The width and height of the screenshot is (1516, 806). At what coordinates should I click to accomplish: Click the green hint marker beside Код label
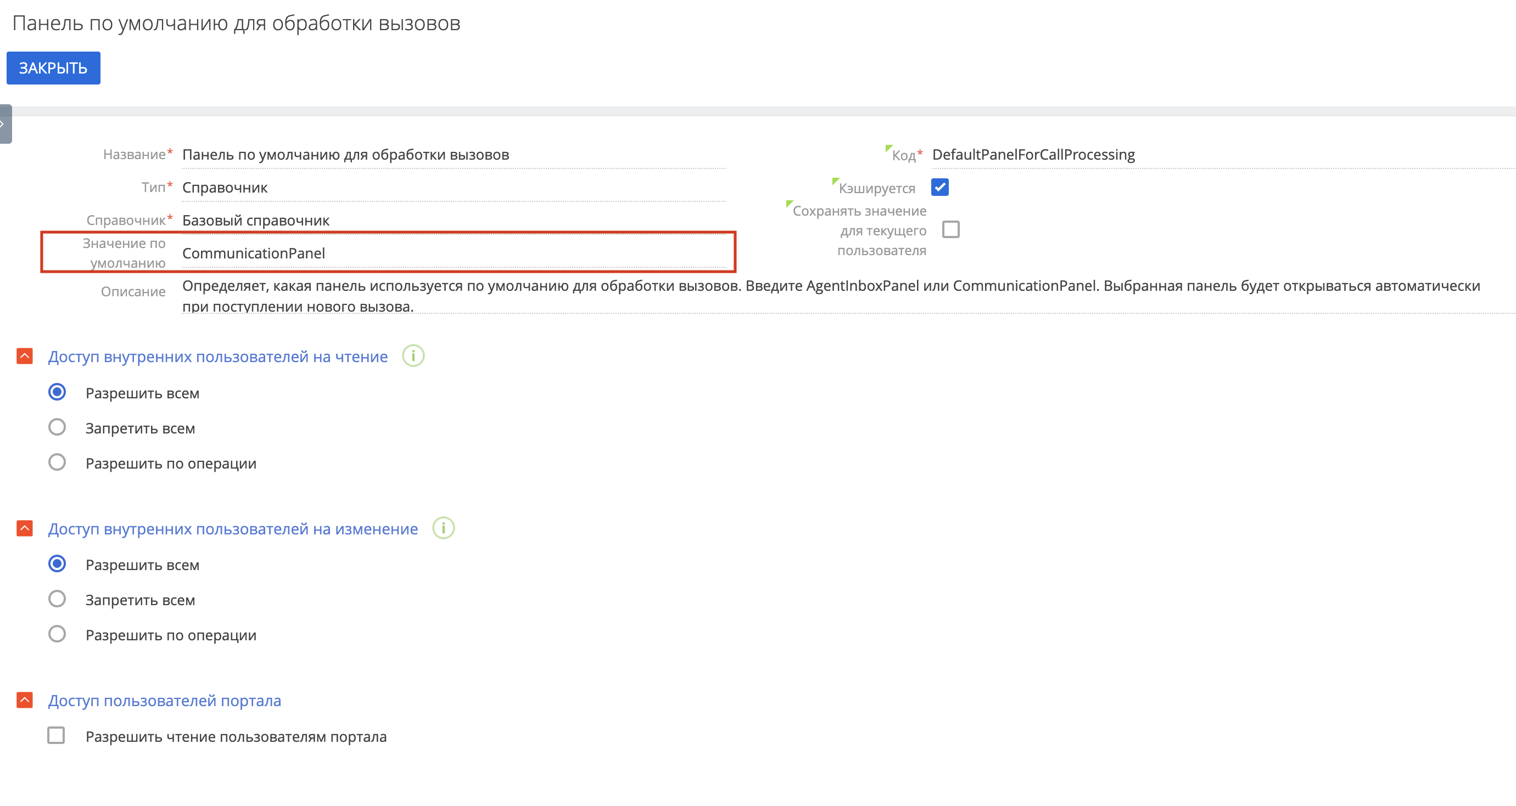[x=888, y=148]
